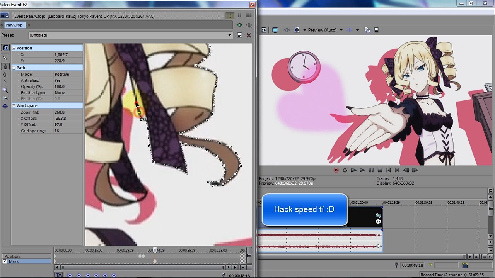Click Play in preview controls
The height and width of the screenshot is (278, 495).
(x=362, y=170)
